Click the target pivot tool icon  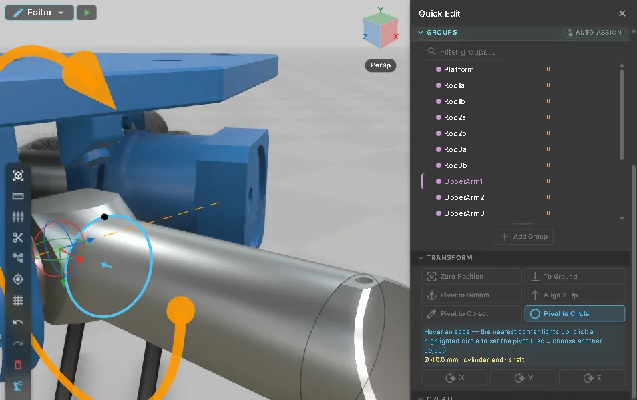18,279
